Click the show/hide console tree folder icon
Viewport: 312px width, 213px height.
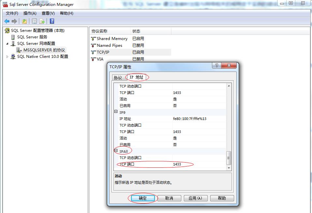tap(24, 21)
